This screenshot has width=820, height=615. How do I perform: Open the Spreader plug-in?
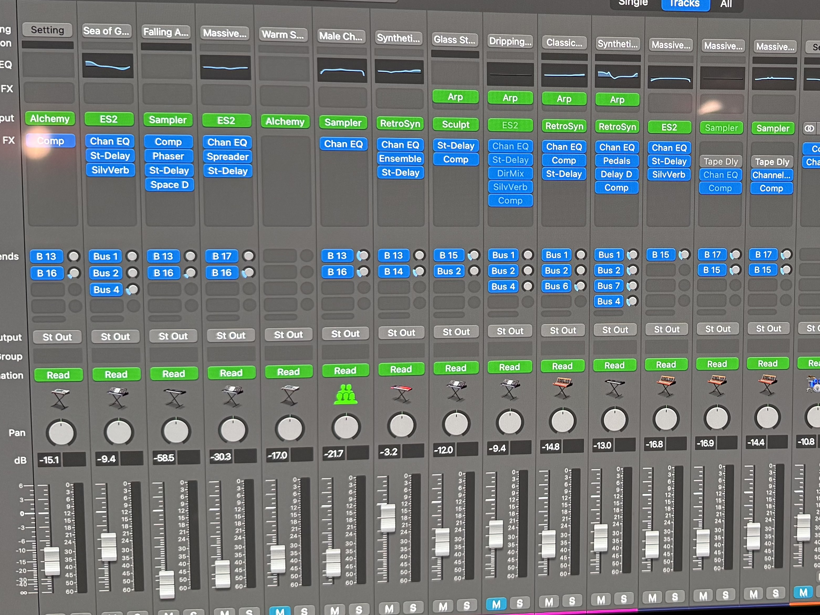[227, 157]
